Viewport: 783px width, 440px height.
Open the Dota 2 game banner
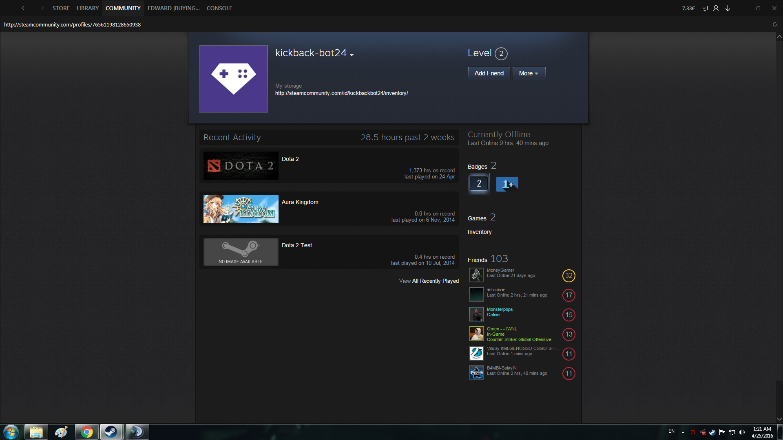click(x=241, y=166)
